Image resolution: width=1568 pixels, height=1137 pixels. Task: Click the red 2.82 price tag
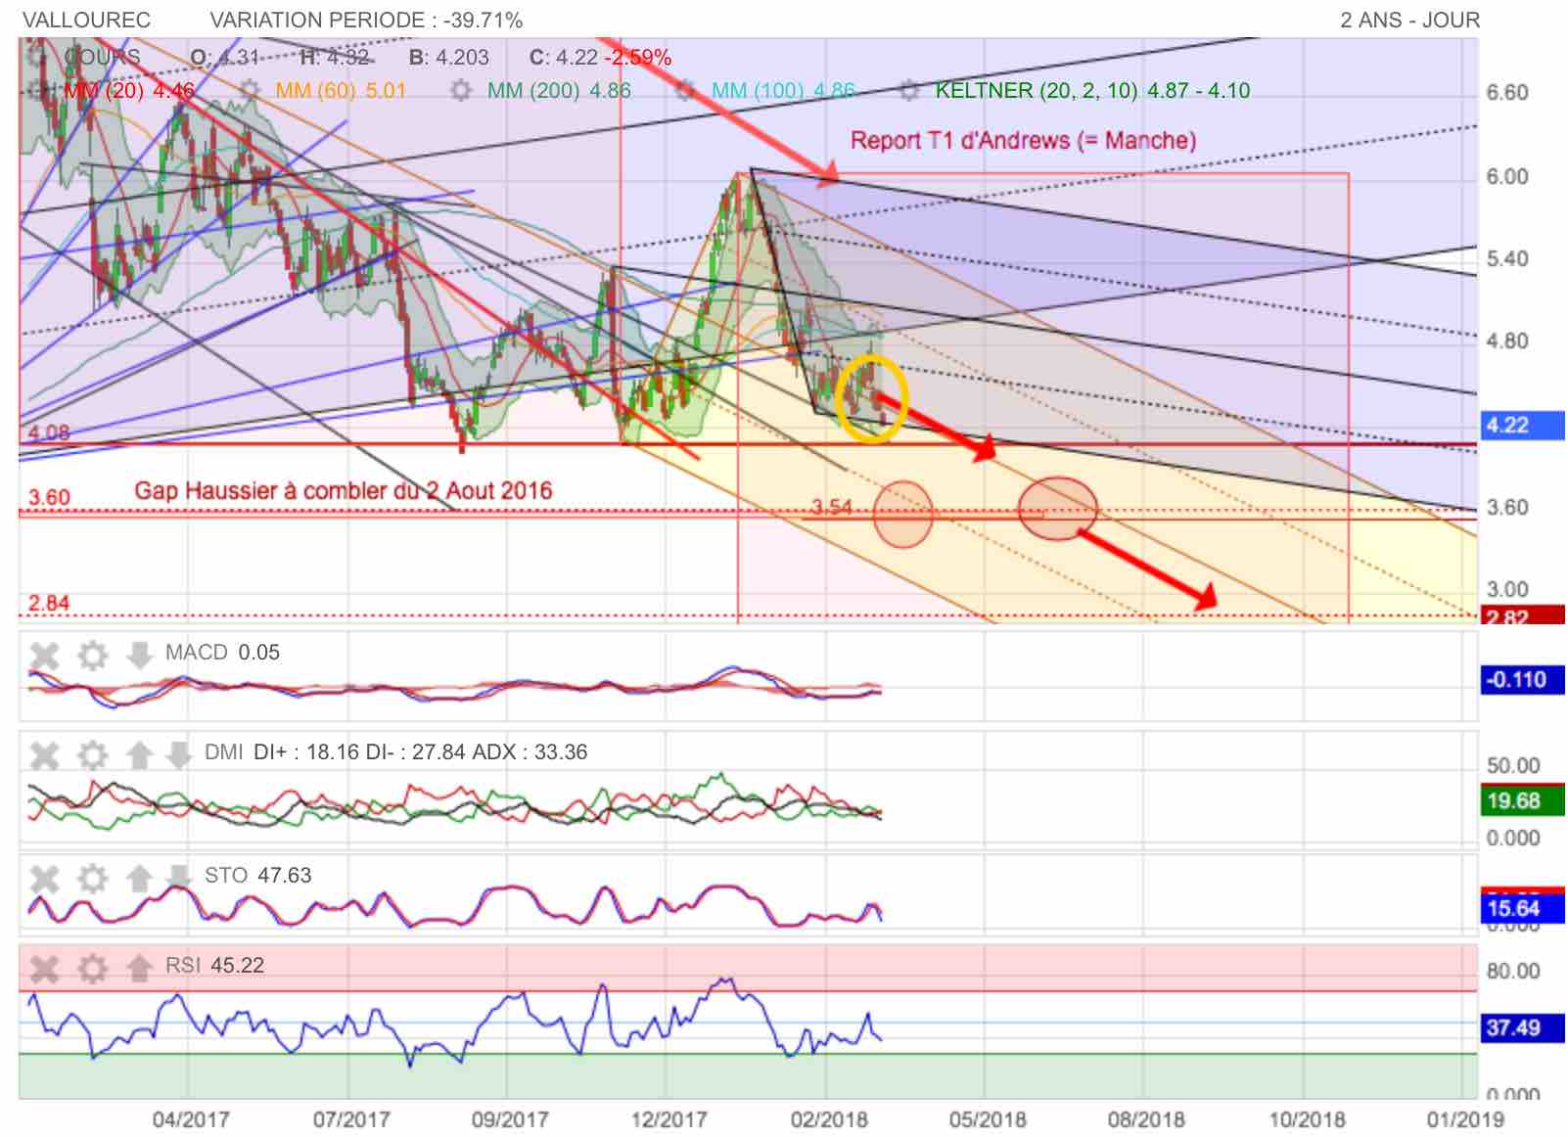(1522, 615)
